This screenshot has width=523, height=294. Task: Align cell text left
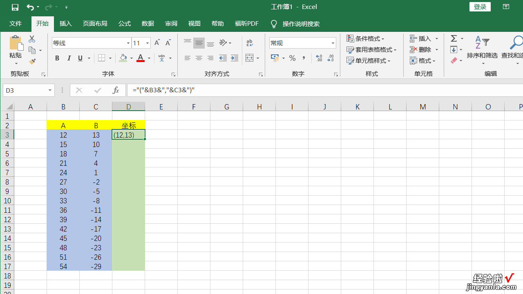click(x=188, y=58)
